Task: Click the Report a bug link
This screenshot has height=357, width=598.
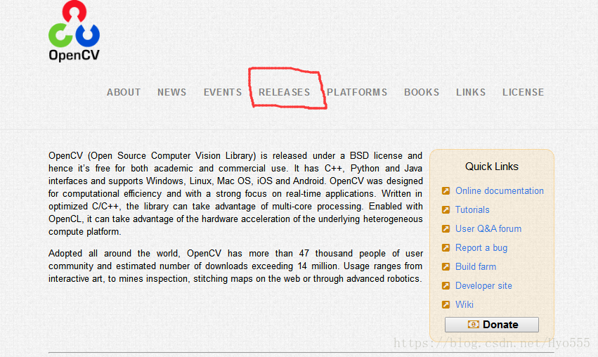Action: coord(481,248)
